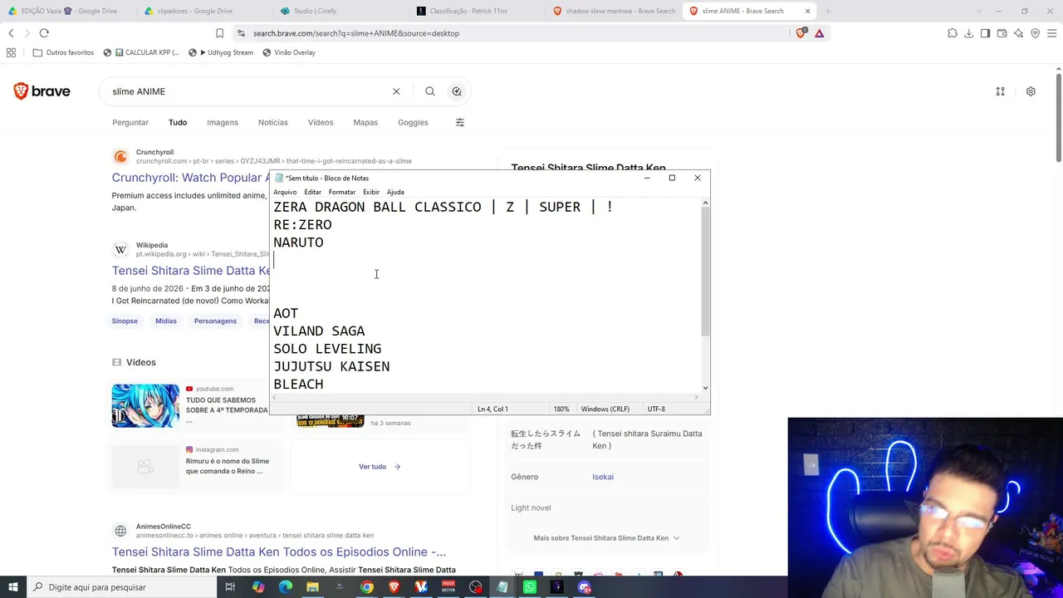Open a new browser tab

coord(827,11)
